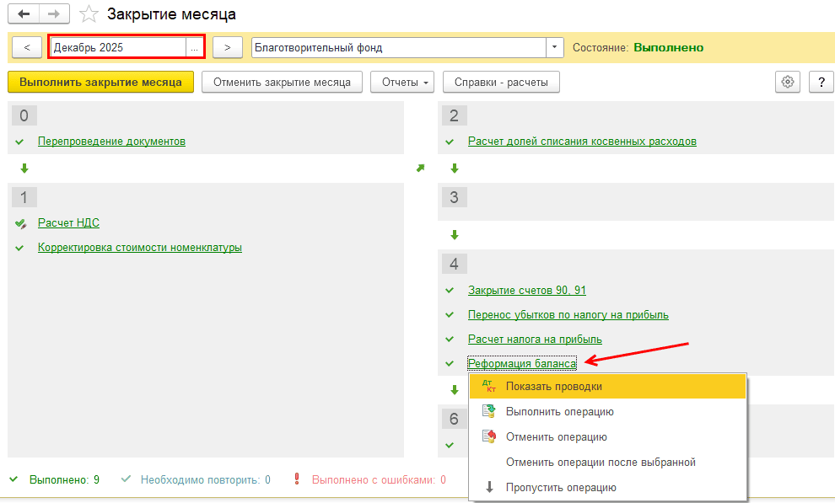The height and width of the screenshot is (503, 835).
Task: Select Отменить операцию menu entry
Action: (556, 437)
